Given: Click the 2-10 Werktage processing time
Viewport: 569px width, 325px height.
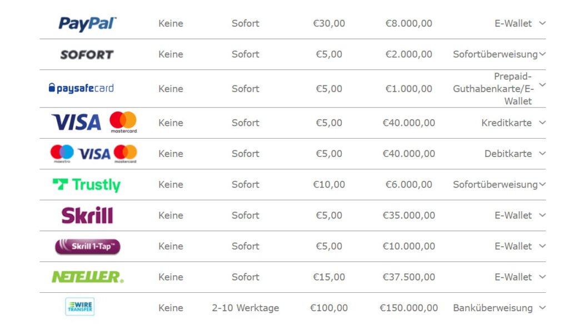Looking at the screenshot, I should [x=245, y=308].
